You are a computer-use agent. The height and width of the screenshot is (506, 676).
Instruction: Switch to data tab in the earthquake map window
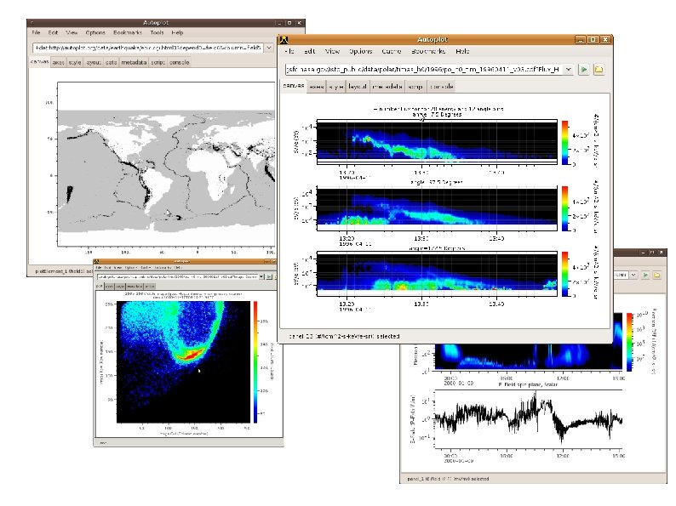[x=112, y=62]
